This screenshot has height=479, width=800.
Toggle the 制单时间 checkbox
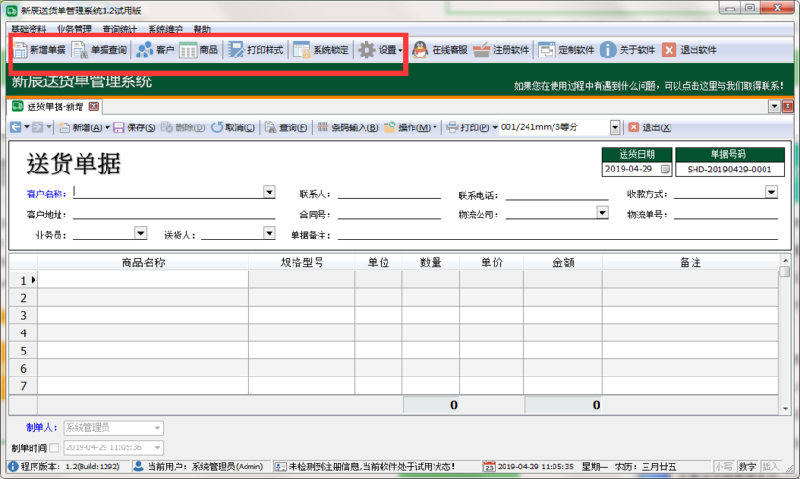click(x=55, y=447)
